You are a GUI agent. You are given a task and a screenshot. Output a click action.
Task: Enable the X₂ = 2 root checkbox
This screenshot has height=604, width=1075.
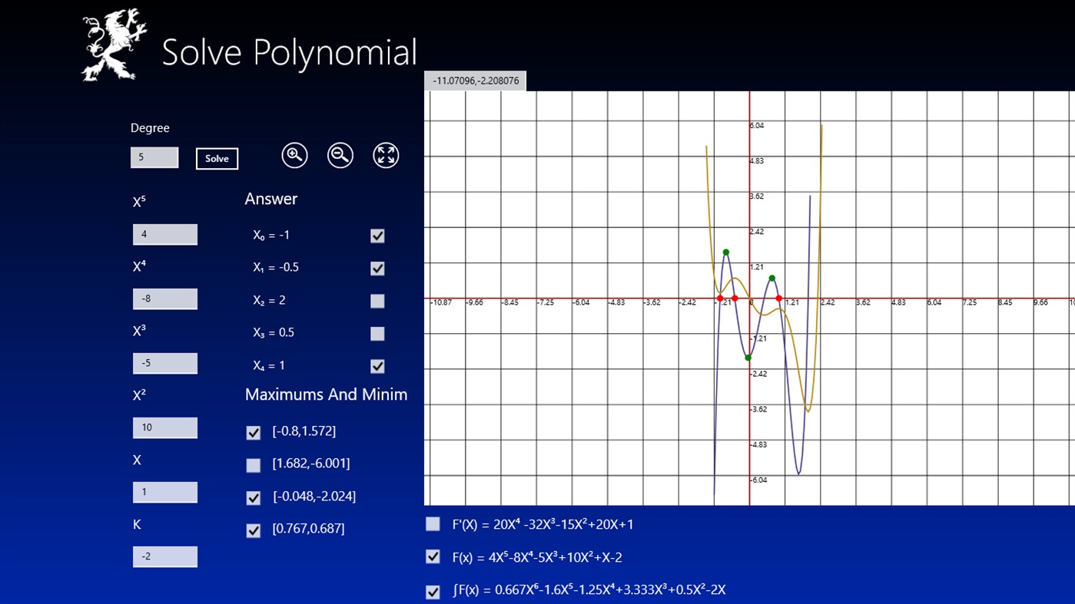coord(377,301)
